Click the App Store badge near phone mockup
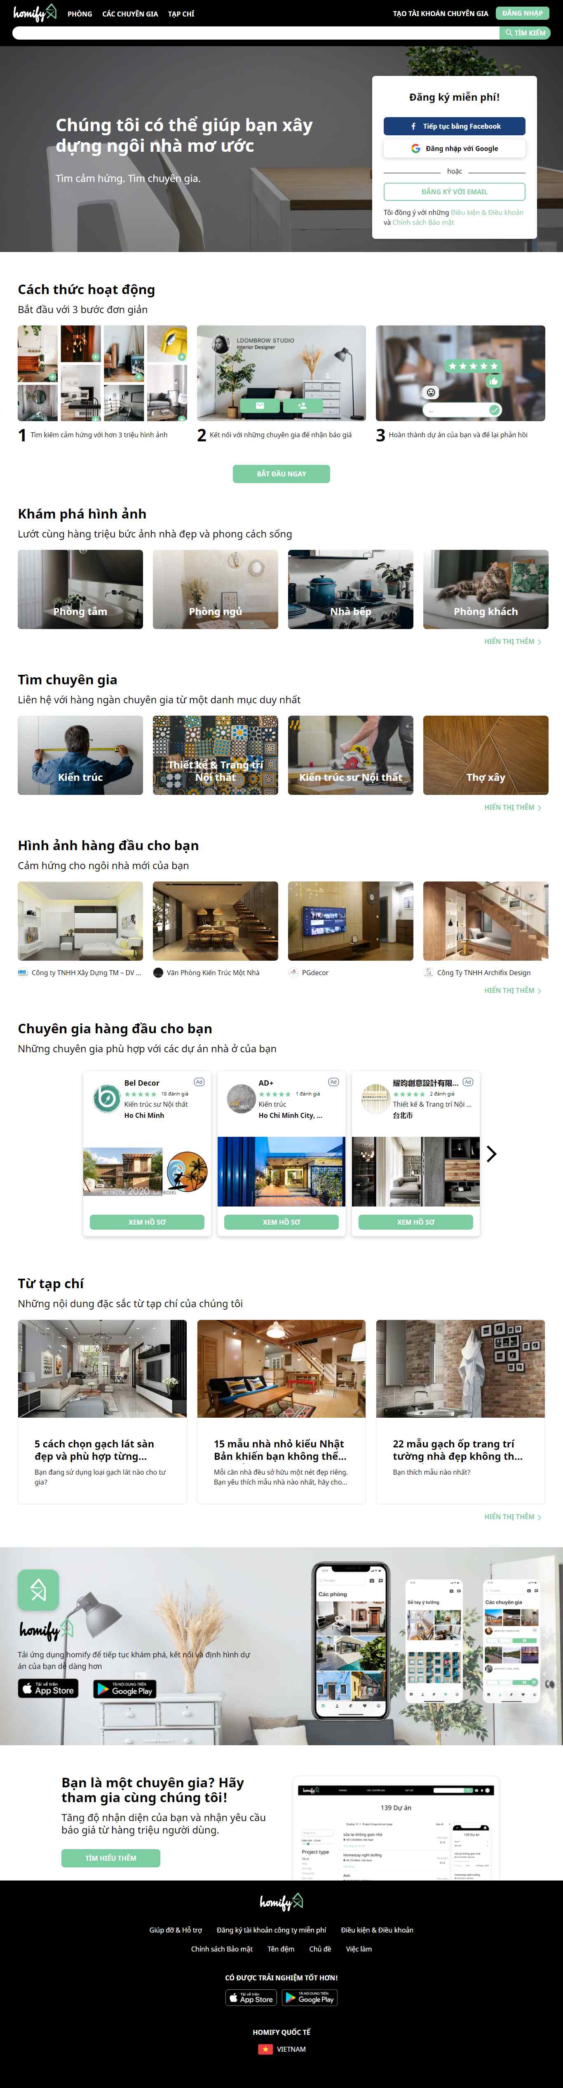Screen dimensions: 563x2088 pyautogui.click(x=48, y=1688)
